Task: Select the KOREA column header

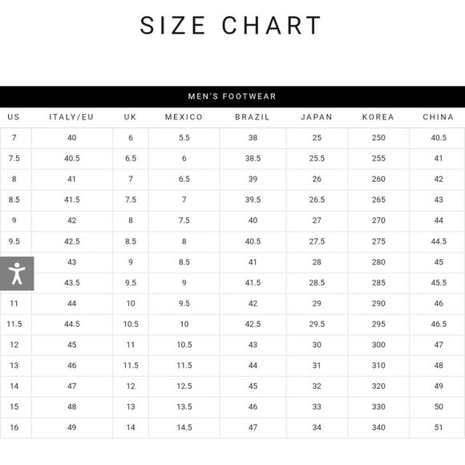Action: pyautogui.click(x=378, y=117)
